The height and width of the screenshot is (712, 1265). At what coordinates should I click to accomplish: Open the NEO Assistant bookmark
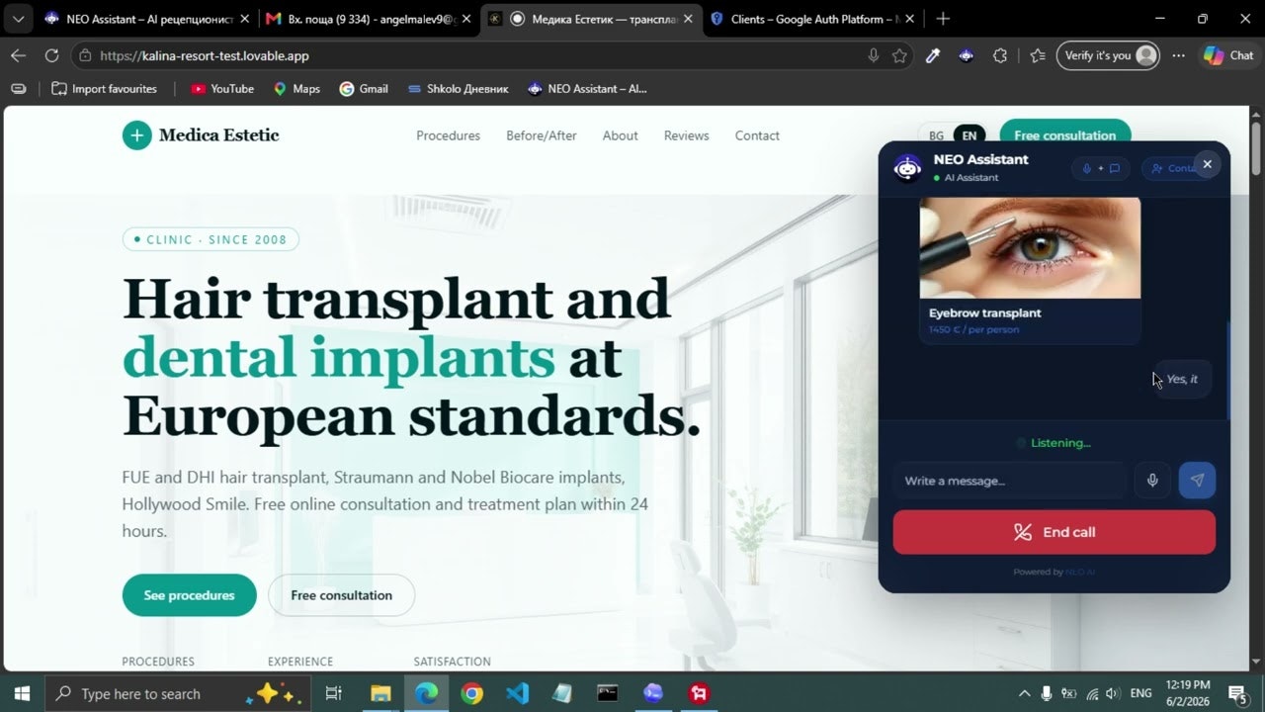[587, 89]
